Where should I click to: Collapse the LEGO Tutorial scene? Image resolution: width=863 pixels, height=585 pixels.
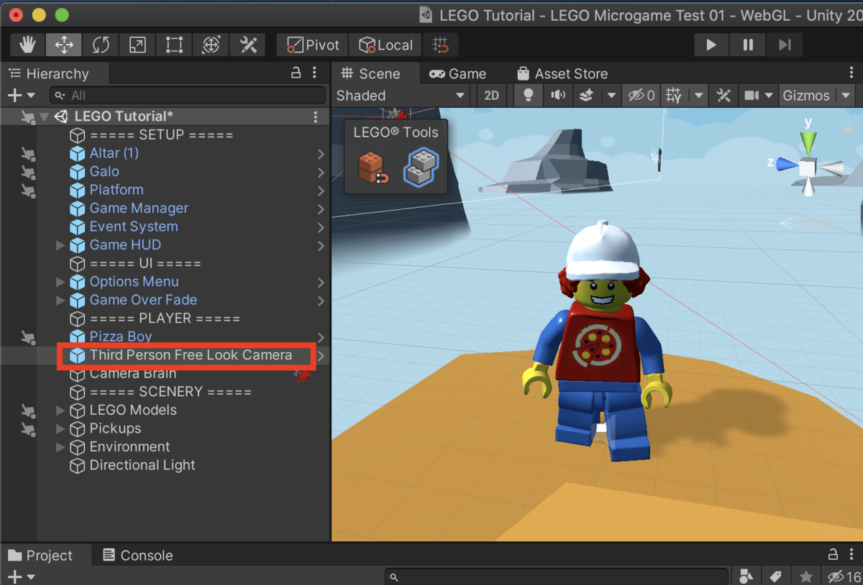click(x=45, y=116)
